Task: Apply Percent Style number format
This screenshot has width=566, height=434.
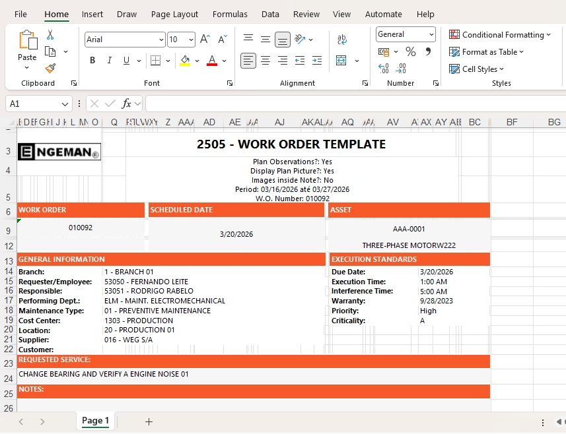Action: [411, 51]
